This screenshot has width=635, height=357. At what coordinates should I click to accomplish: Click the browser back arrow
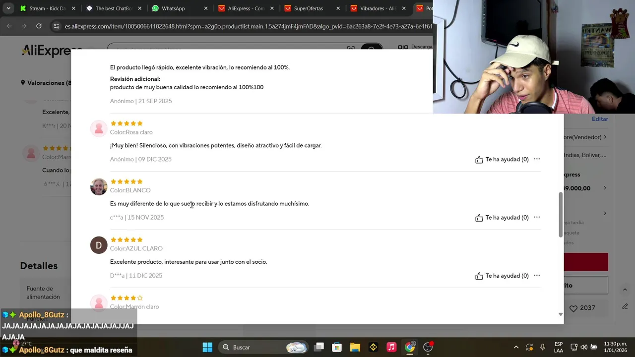point(9,26)
